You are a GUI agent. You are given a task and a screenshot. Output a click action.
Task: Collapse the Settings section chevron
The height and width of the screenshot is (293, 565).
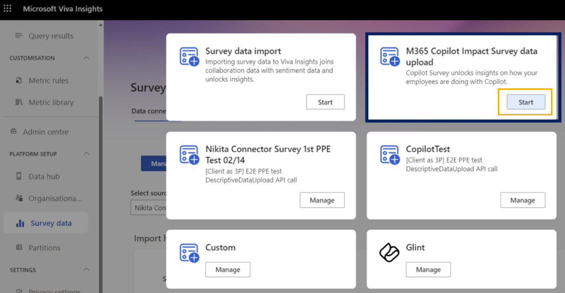click(x=86, y=270)
